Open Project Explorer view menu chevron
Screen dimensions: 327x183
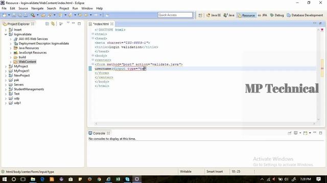(68, 23)
